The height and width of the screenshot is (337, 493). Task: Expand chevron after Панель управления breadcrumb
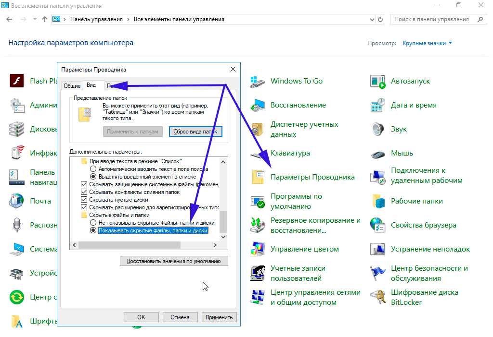click(x=128, y=19)
